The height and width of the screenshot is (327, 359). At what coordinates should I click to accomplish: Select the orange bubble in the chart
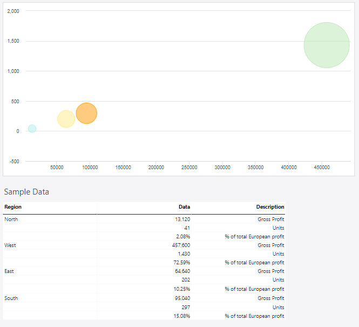pyautogui.click(x=86, y=114)
